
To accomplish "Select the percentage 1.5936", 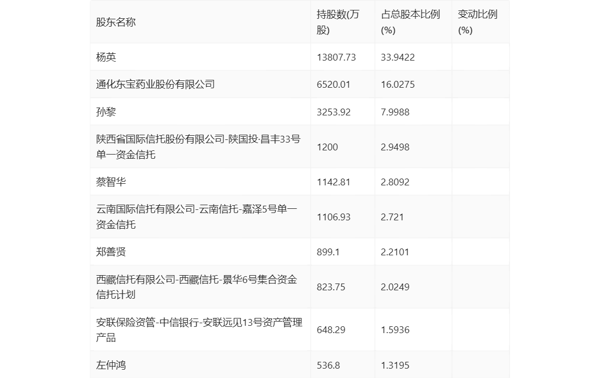I will pyautogui.click(x=395, y=330).
